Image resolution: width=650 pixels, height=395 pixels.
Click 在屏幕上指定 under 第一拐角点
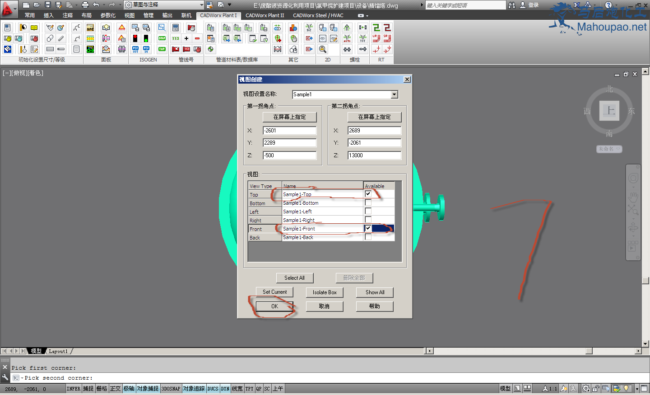coord(289,117)
